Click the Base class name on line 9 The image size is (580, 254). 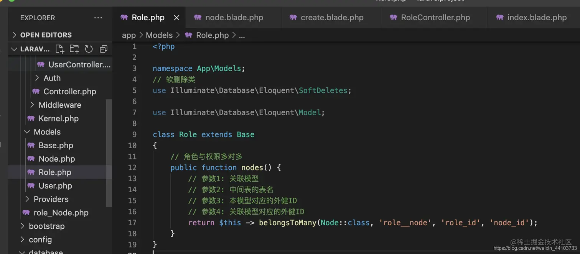point(246,134)
